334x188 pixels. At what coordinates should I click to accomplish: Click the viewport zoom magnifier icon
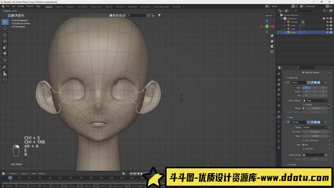(272, 36)
